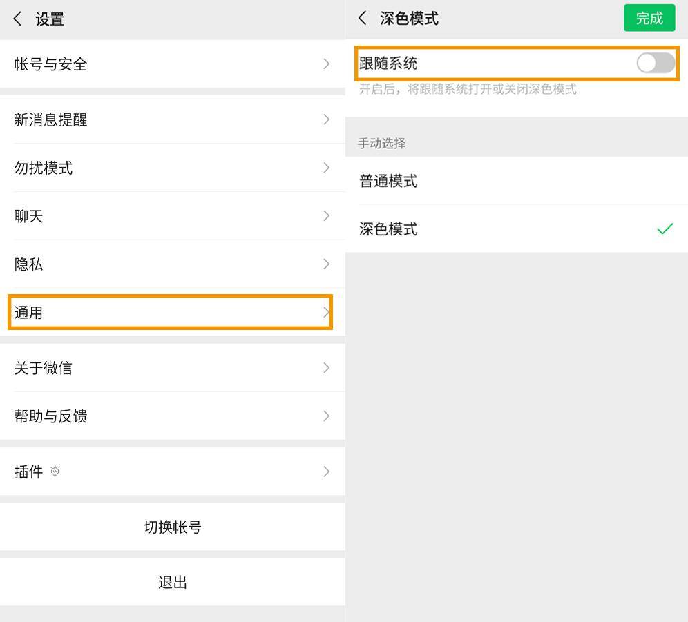Click the chevron on 勿扰模式 row
688x622 pixels.
click(x=327, y=168)
